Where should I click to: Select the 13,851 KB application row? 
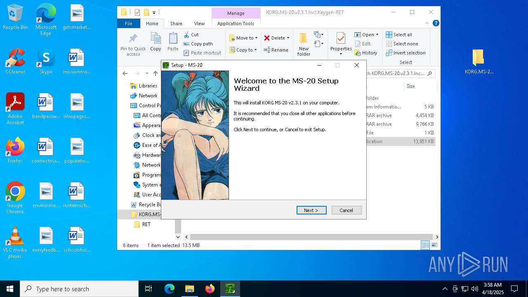(400, 141)
